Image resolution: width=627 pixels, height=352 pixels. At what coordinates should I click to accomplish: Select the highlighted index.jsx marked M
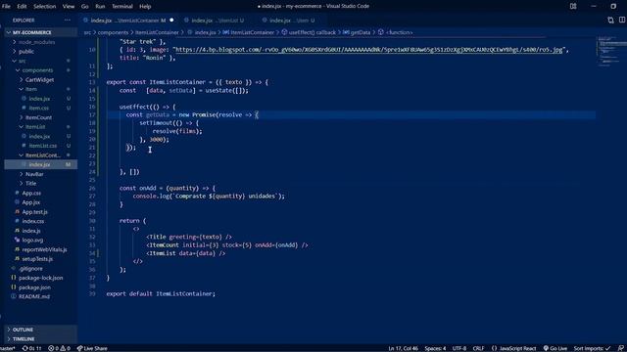(x=39, y=164)
